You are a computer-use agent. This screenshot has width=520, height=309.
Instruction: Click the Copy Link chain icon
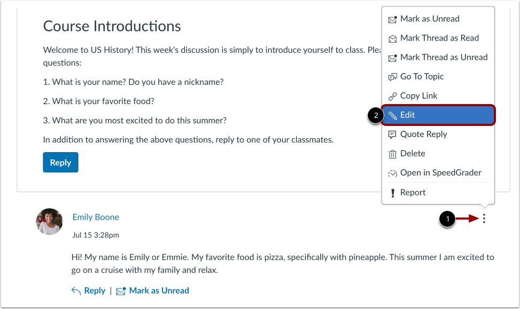[393, 96]
